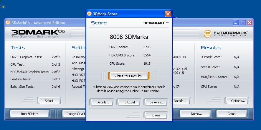
Task: Click the Submit Your Results button
Action: tap(129, 76)
